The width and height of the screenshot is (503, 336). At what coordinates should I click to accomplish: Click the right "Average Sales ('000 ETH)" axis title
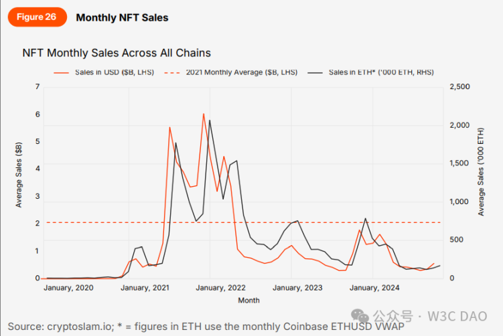[481, 173]
